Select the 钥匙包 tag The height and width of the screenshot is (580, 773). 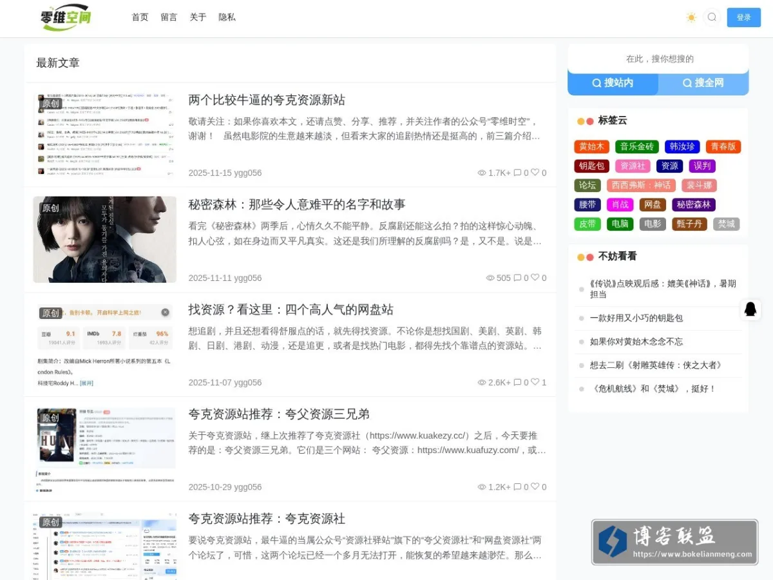pos(591,166)
